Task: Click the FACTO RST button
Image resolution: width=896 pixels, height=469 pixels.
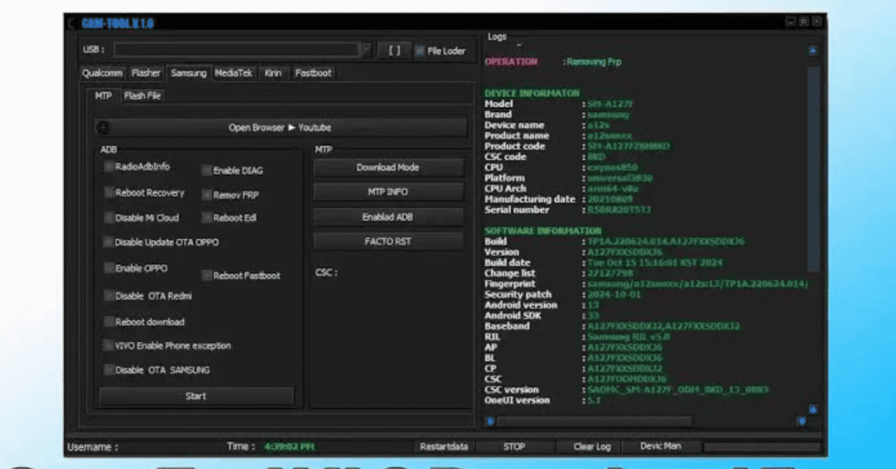Action: [388, 241]
